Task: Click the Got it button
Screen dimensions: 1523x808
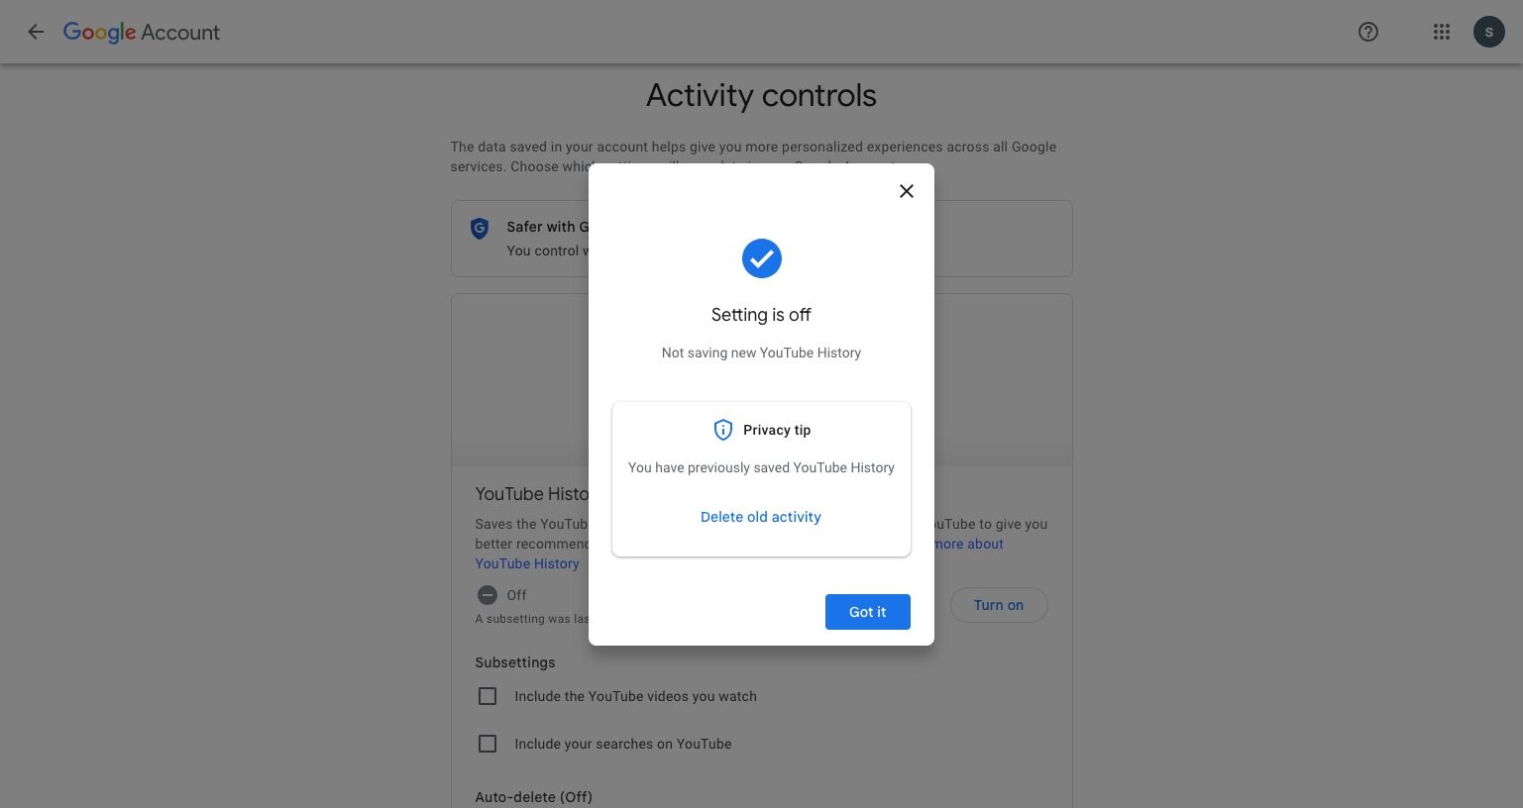Action: pyautogui.click(x=867, y=612)
